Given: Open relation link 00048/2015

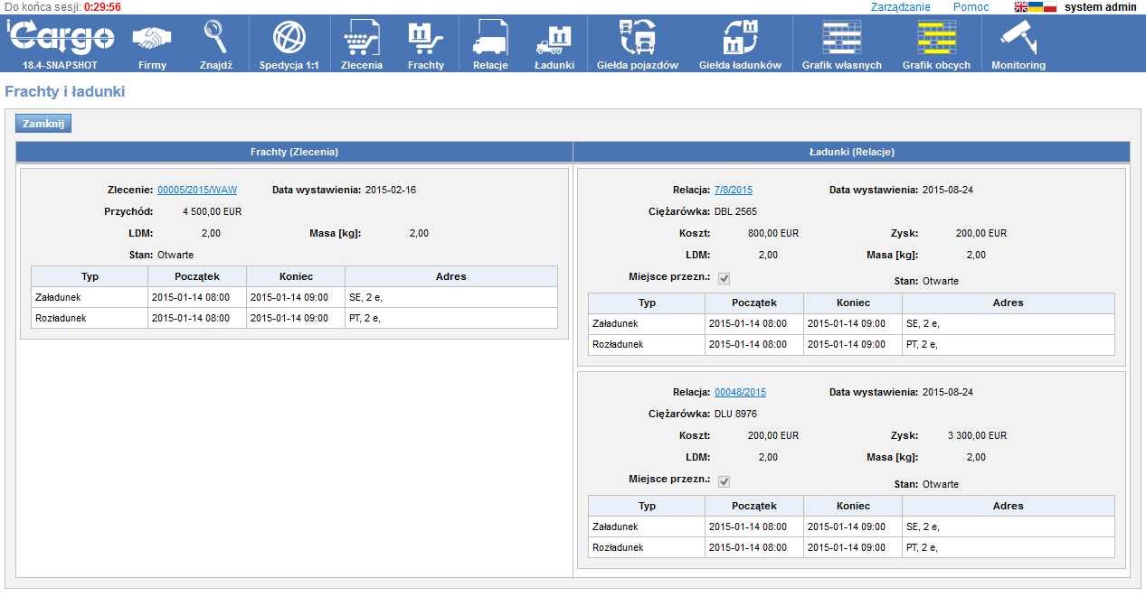Looking at the screenshot, I should [x=740, y=393].
